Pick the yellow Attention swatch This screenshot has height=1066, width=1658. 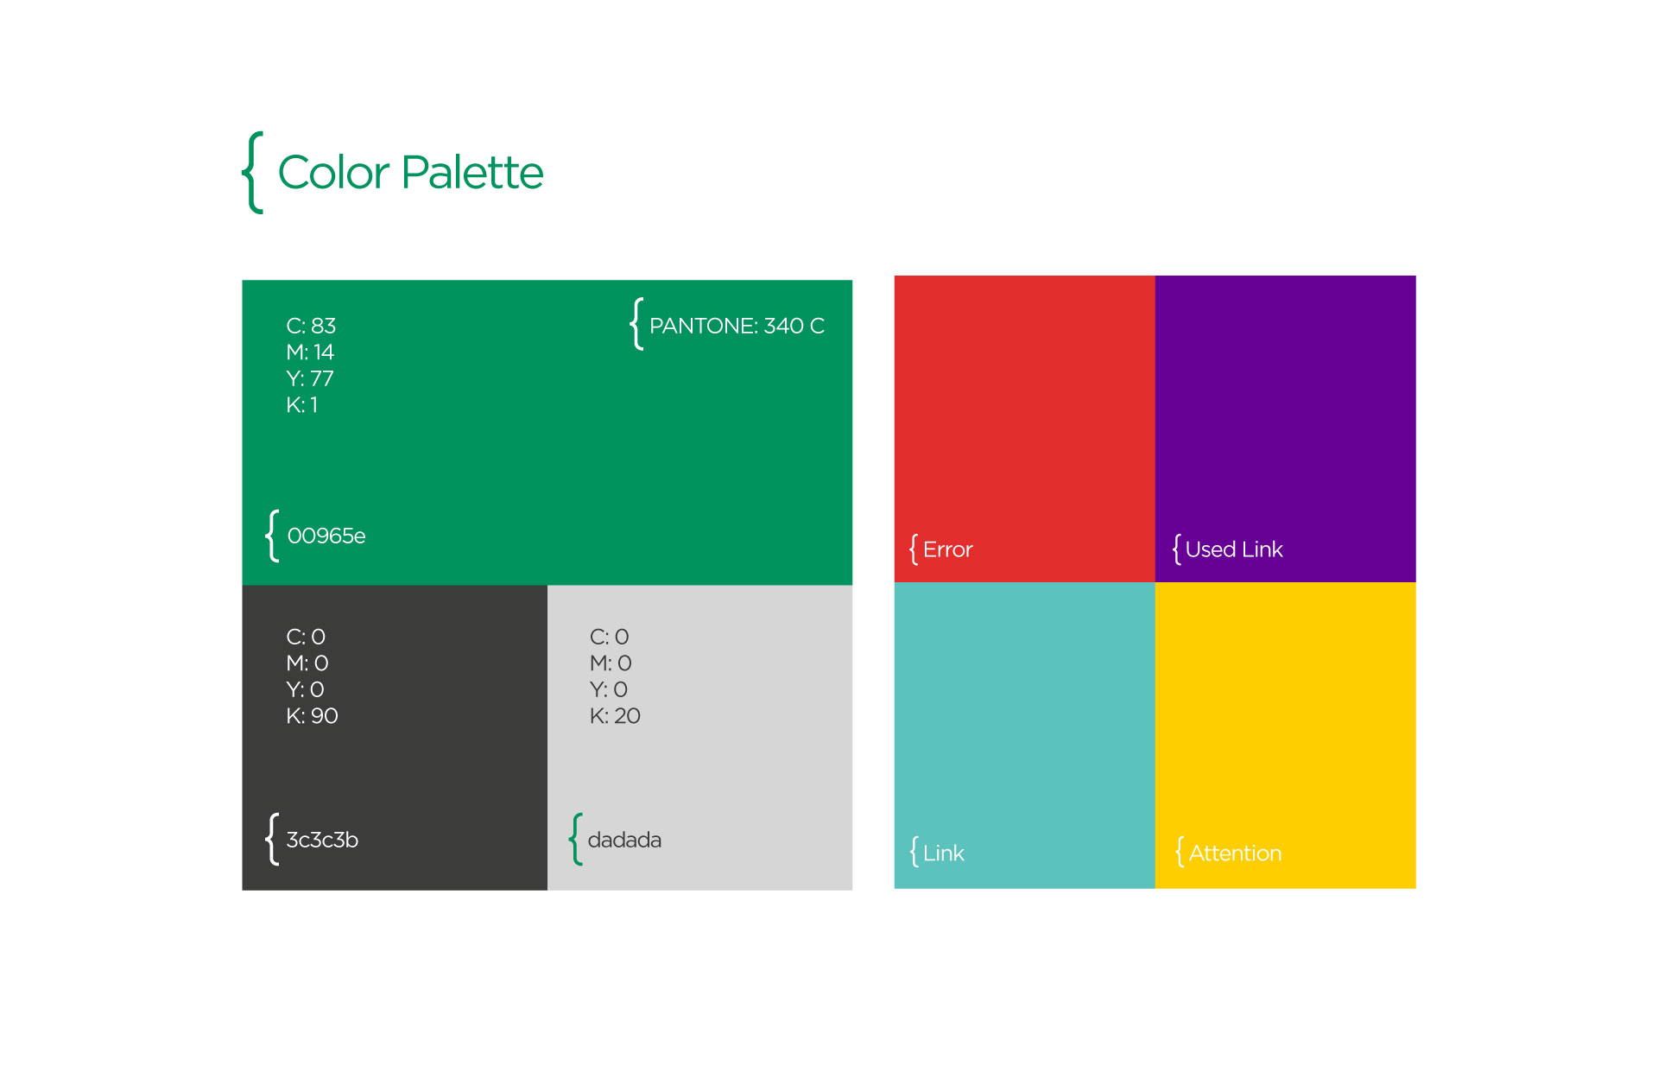coord(1285,735)
